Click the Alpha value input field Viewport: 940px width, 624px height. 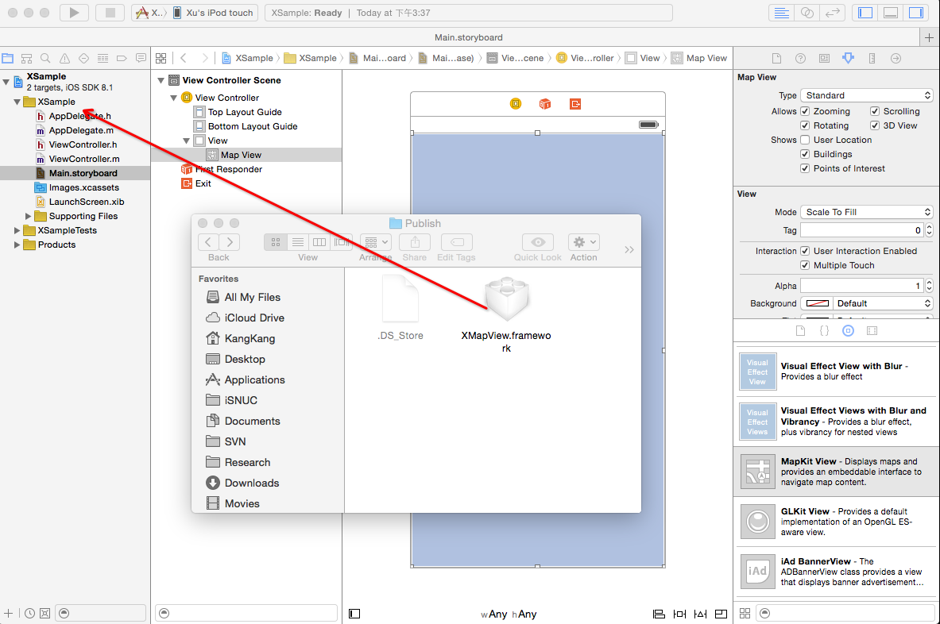click(861, 286)
